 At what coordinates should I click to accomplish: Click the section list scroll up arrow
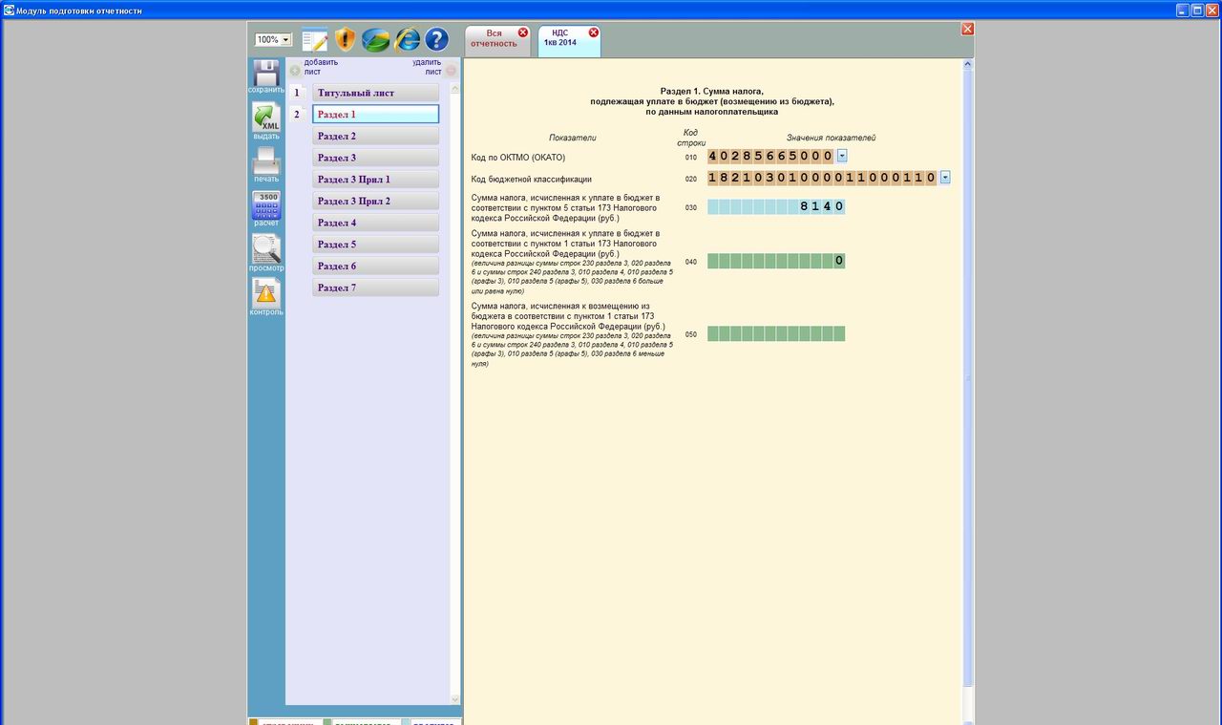454,88
